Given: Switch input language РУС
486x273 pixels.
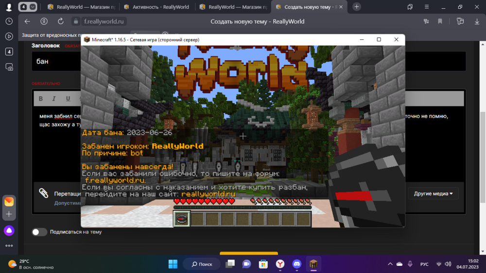Looking at the screenshot, I should [x=424, y=264].
